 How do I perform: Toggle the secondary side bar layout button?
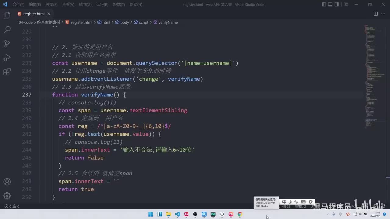tap(337, 5)
